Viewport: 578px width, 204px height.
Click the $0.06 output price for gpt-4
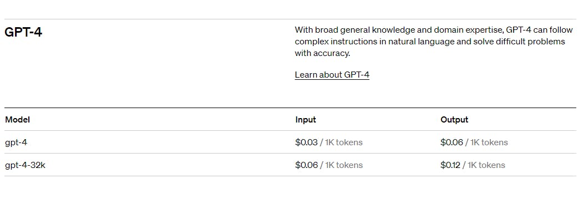tap(452, 142)
